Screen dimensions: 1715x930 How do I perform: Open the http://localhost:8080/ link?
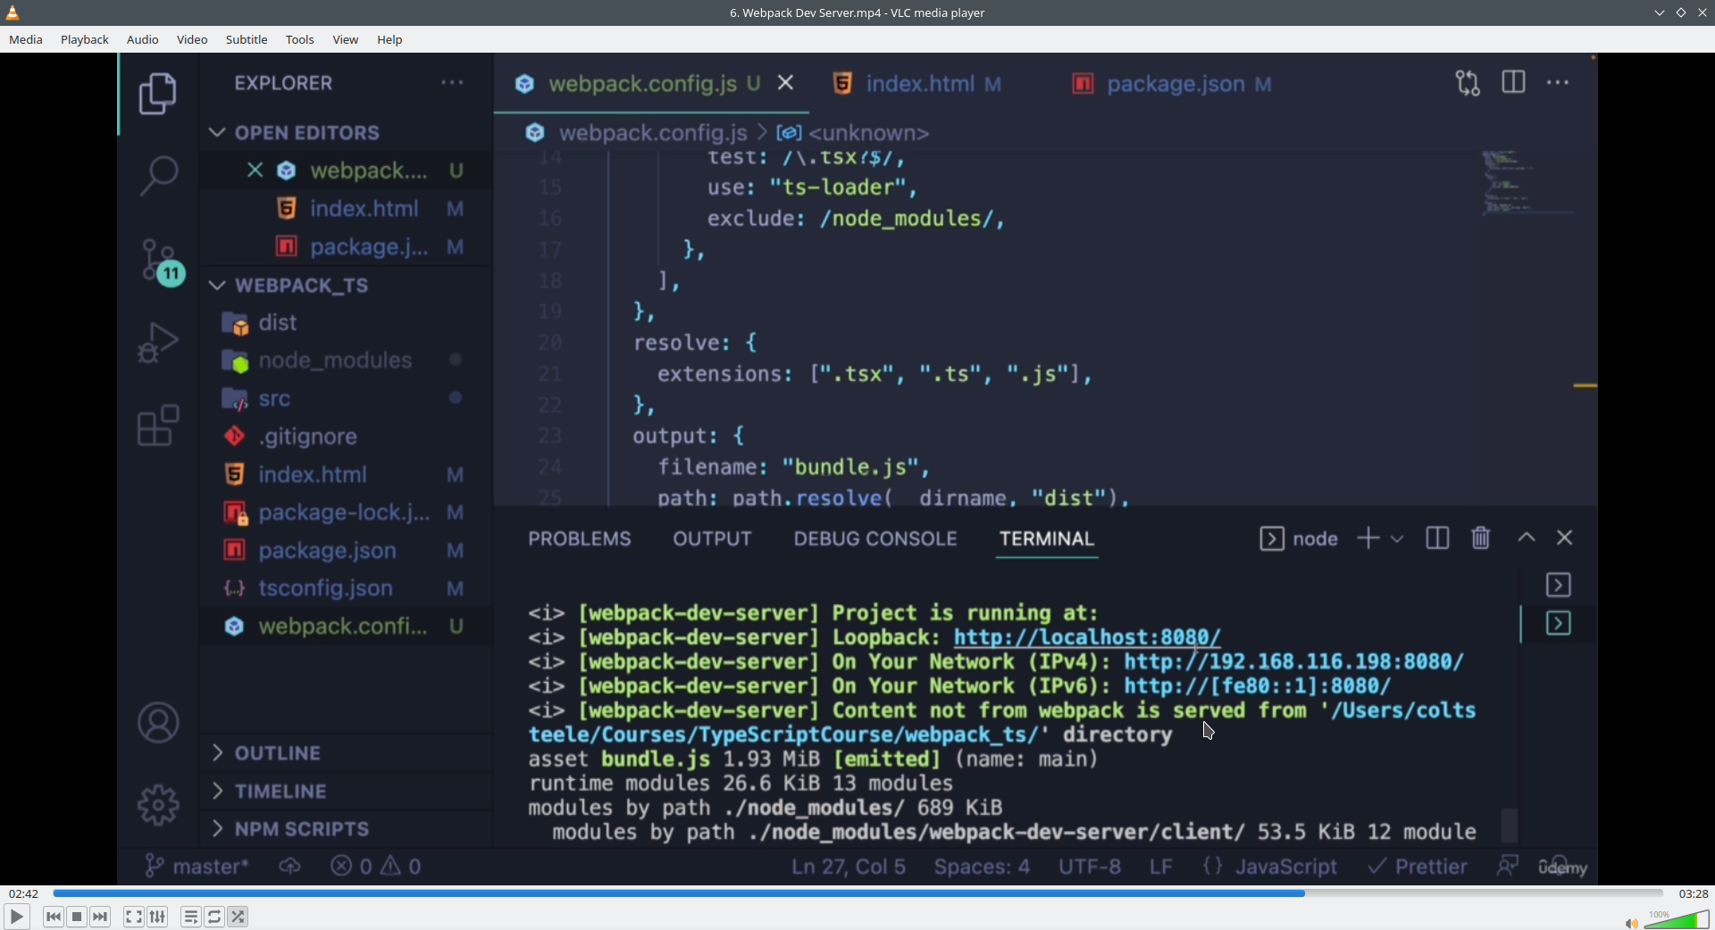pyautogui.click(x=1087, y=637)
